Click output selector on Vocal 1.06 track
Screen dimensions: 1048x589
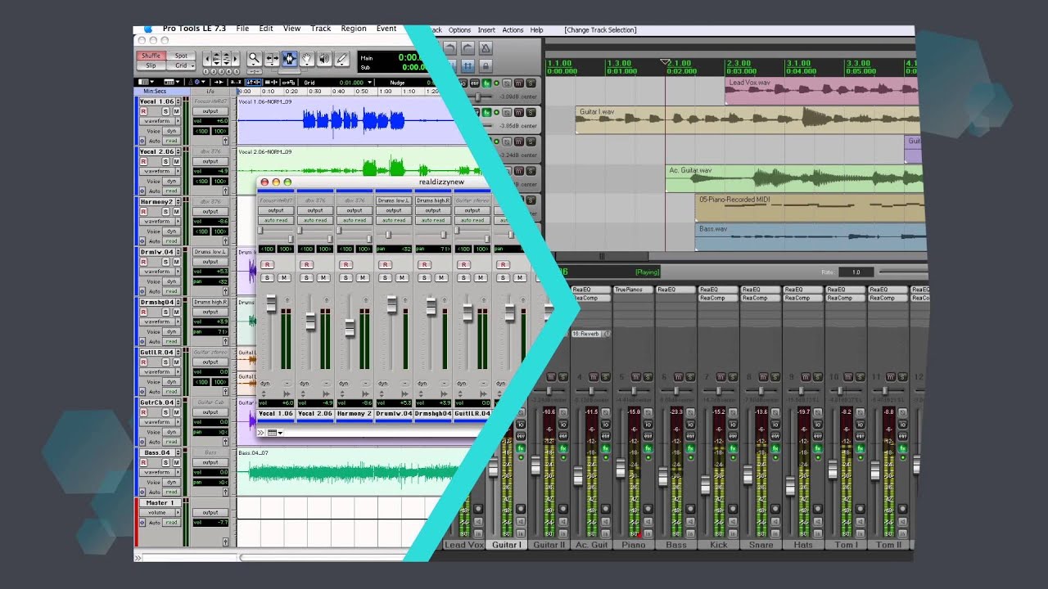pos(210,111)
